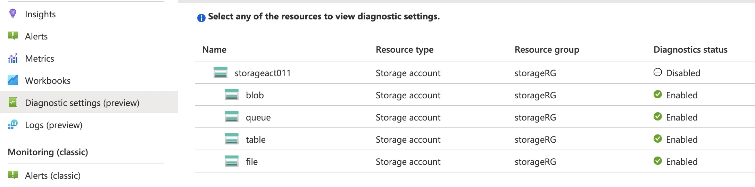Click the blue info icon
This screenshot has height=187, width=755.
tap(201, 18)
